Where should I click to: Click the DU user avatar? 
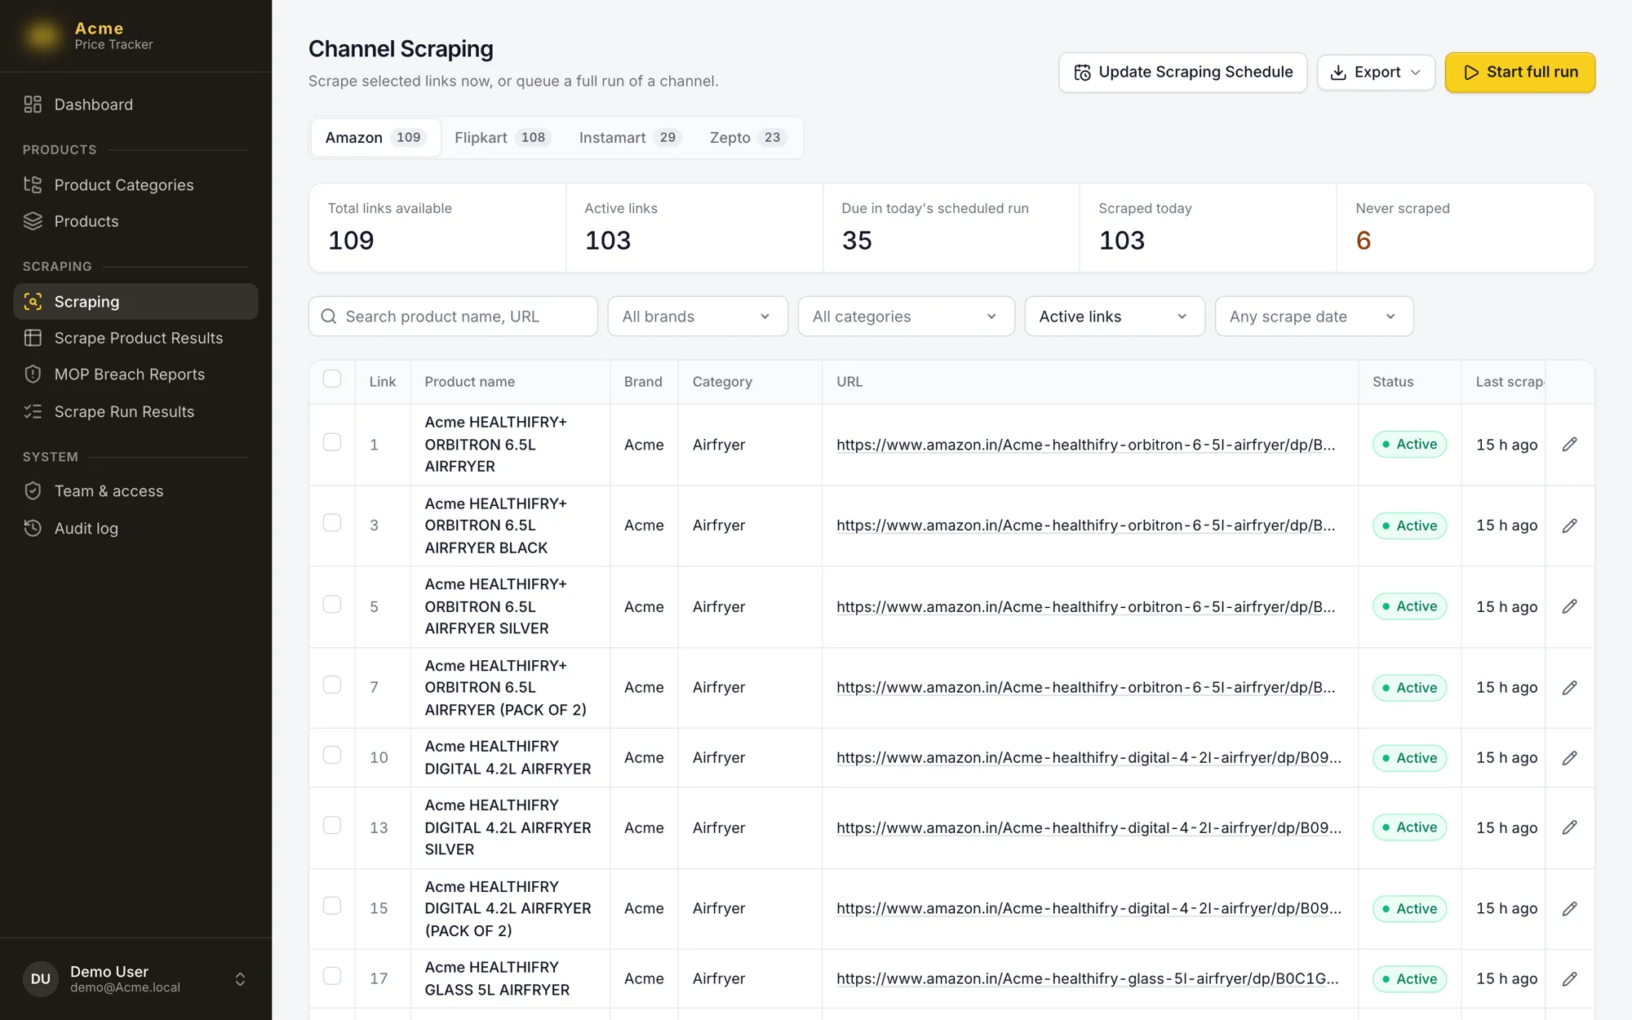(x=41, y=978)
